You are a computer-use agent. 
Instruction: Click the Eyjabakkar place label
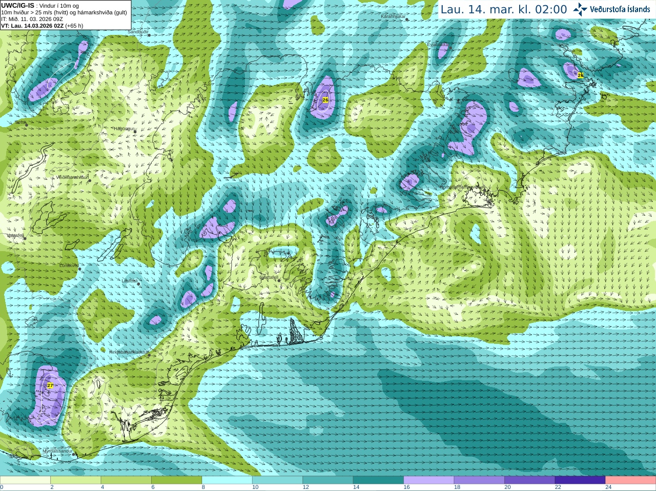pyautogui.click(x=438, y=45)
